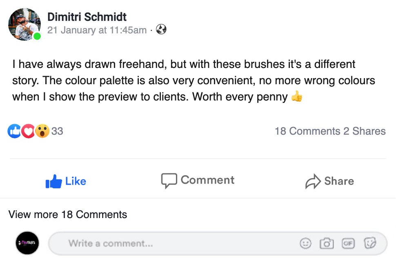The width and height of the screenshot is (396, 262).
Task: Expand View more 18 Comments
Action: coord(68,214)
